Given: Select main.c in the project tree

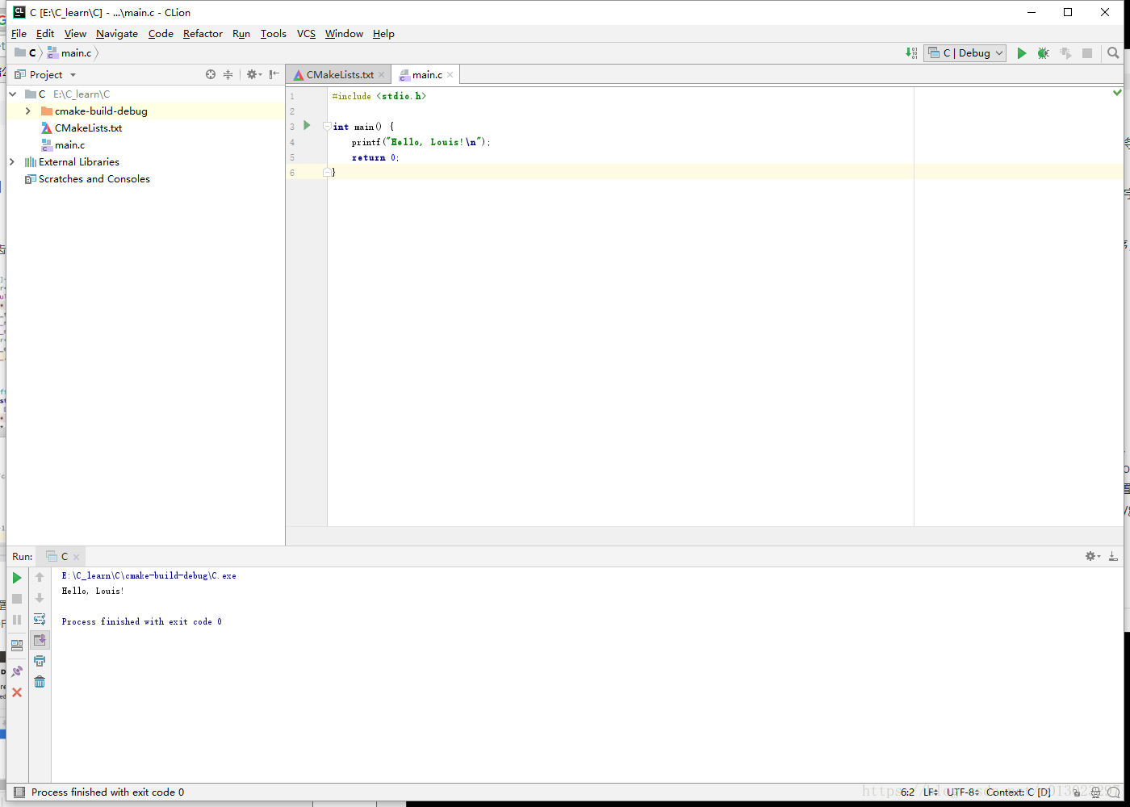Looking at the screenshot, I should coord(69,145).
